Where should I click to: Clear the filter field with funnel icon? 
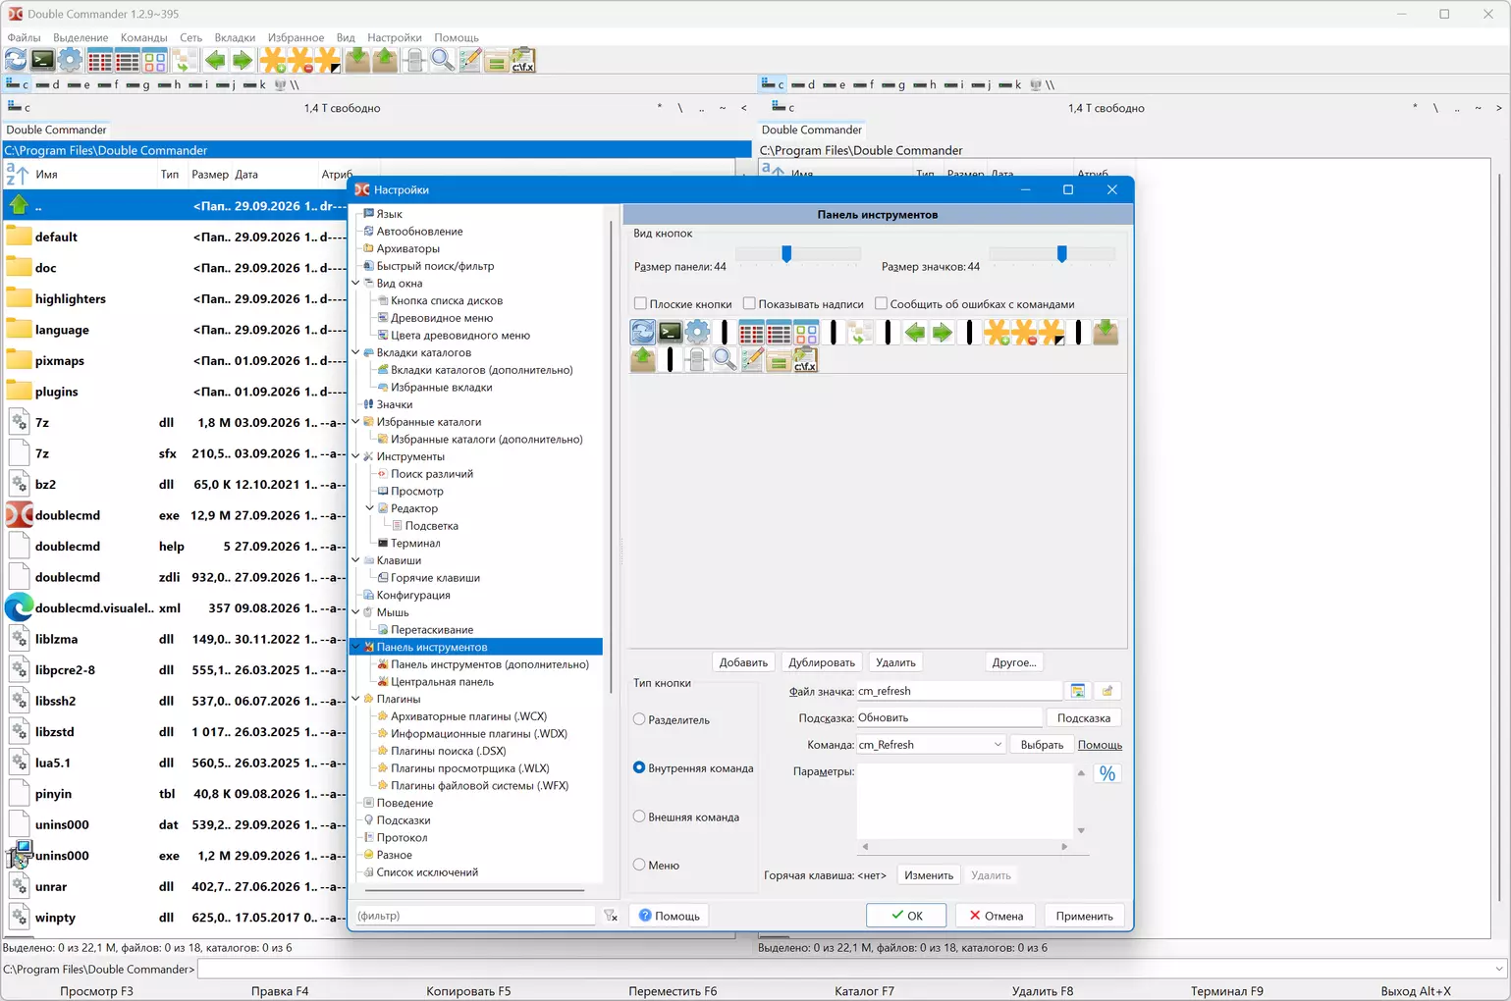[x=611, y=916]
